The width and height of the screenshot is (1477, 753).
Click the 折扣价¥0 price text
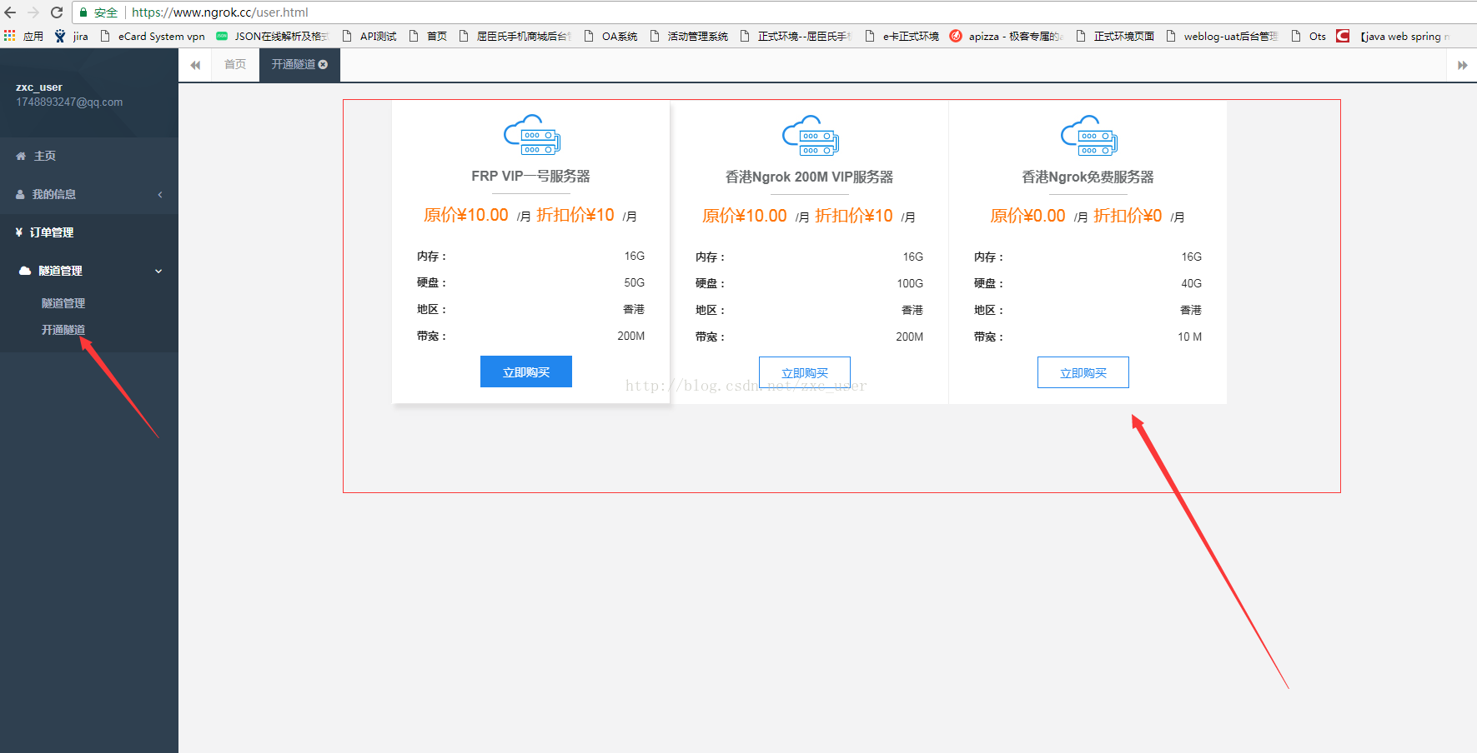coord(1128,216)
